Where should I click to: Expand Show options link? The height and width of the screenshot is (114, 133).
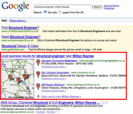coord(18,21)
